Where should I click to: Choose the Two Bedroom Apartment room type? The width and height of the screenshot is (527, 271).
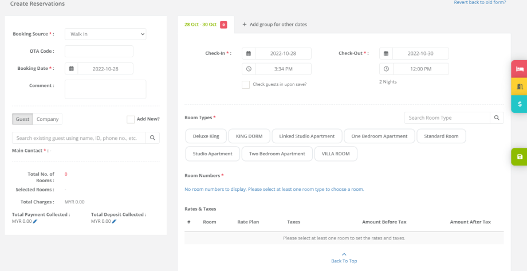point(277,154)
